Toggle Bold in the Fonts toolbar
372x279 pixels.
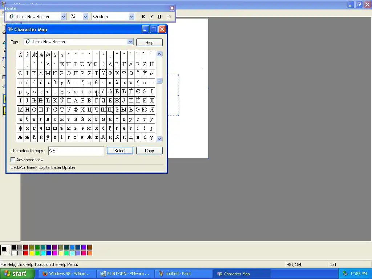click(143, 17)
